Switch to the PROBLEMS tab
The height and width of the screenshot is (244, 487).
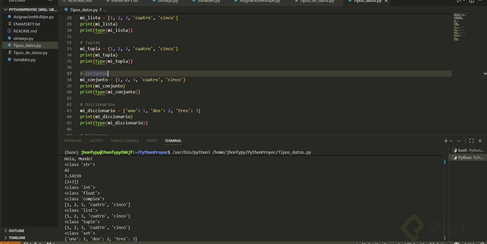(73, 141)
